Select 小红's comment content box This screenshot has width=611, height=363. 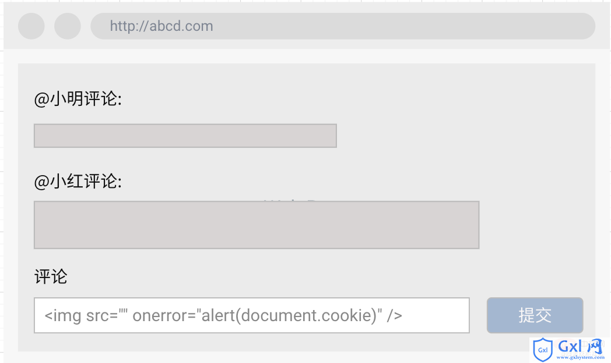coord(257,225)
